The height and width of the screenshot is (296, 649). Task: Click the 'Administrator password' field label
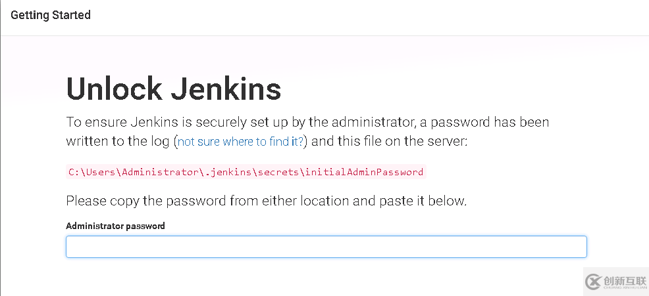(x=115, y=226)
